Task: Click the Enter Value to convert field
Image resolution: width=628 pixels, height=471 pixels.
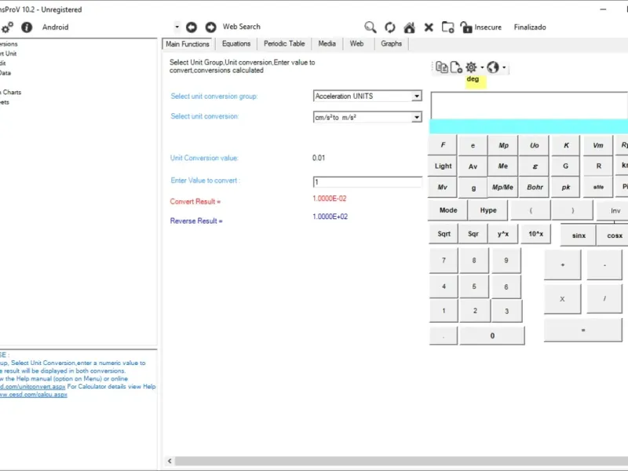Action: tap(367, 182)
